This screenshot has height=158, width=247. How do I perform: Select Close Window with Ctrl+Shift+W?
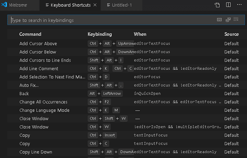point(126,118)
